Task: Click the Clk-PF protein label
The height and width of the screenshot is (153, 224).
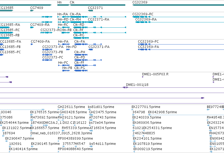Action: pyautogui.click(x=79, y=63)
